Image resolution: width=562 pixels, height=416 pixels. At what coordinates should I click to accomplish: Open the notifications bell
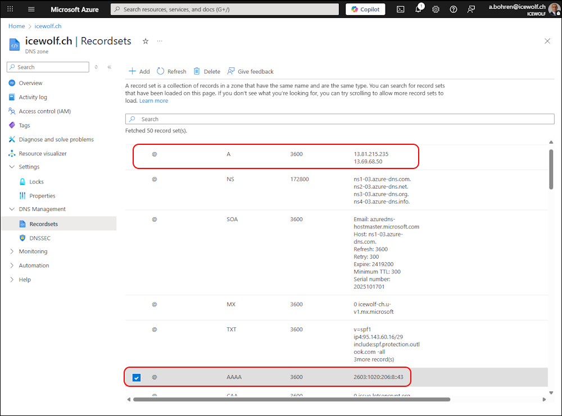coord(418,10)
